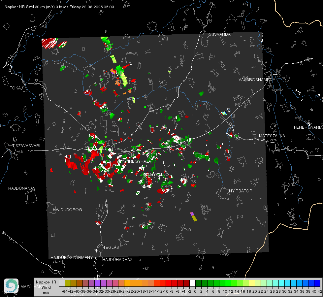Click the red swatch between -10 and -8
The width and height of the screenshot is (323, 297).
click(169, 283)
